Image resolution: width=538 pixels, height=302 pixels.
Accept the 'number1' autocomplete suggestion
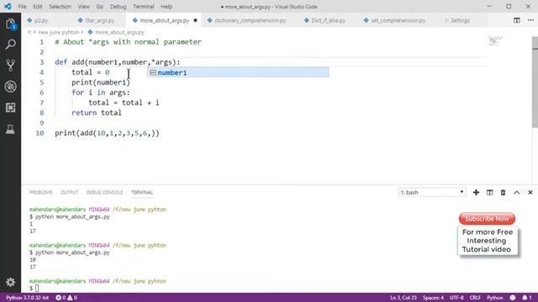point(238,73)
